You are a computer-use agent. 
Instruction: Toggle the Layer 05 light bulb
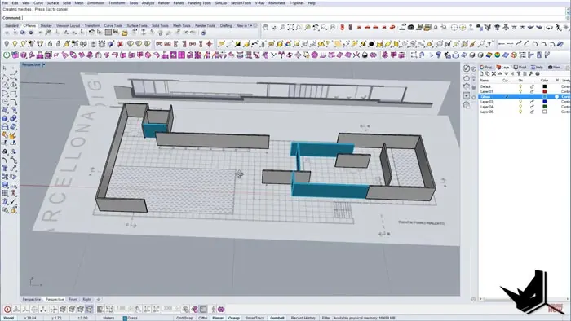(520, 112)
